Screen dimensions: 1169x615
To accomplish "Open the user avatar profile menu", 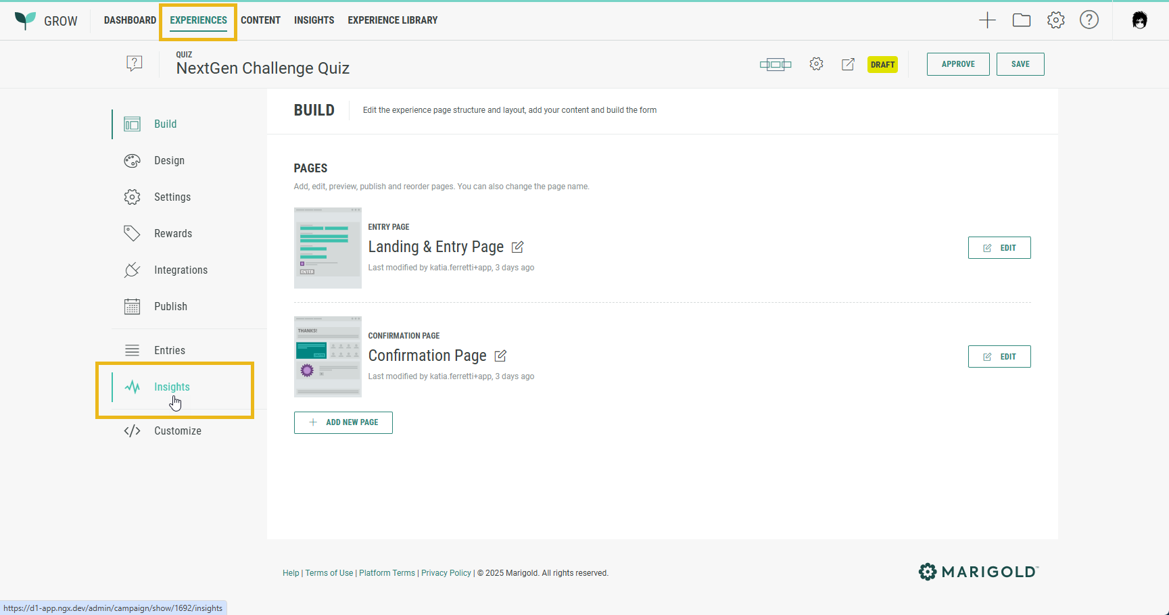I will [x=1139, y=20].
